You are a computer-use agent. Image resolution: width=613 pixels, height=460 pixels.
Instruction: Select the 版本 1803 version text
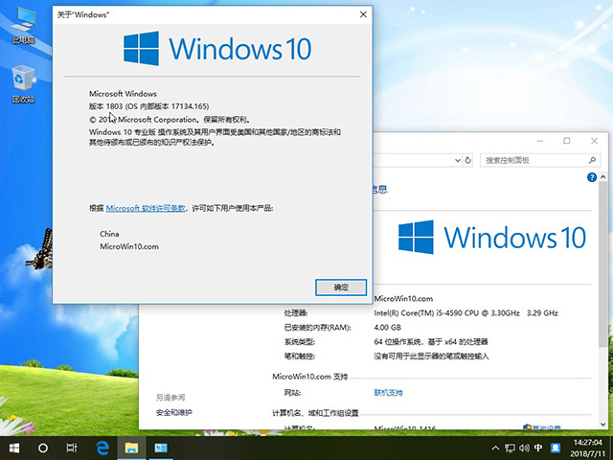click(x=149, y=106)
